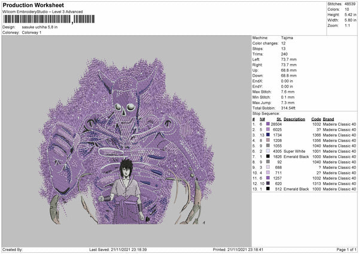Click the Min Stitch value 0.1 mm
The image size is (359, 254).
[288, 97]
